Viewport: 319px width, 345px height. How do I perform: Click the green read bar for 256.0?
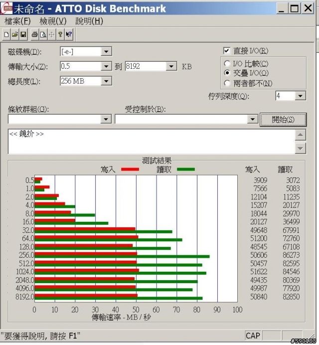(x=122, y=257)
